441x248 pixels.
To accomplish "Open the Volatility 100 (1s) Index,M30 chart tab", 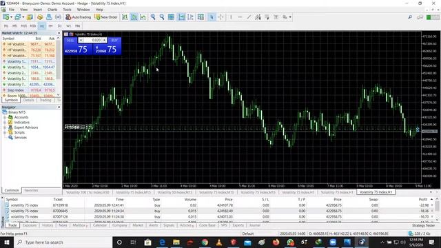I will pos(88,192).
